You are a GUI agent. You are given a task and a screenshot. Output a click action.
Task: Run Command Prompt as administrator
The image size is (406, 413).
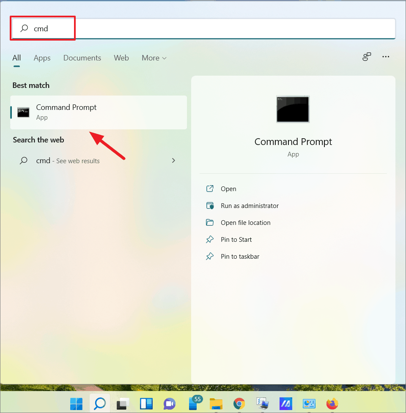click(x=250, y=205)
